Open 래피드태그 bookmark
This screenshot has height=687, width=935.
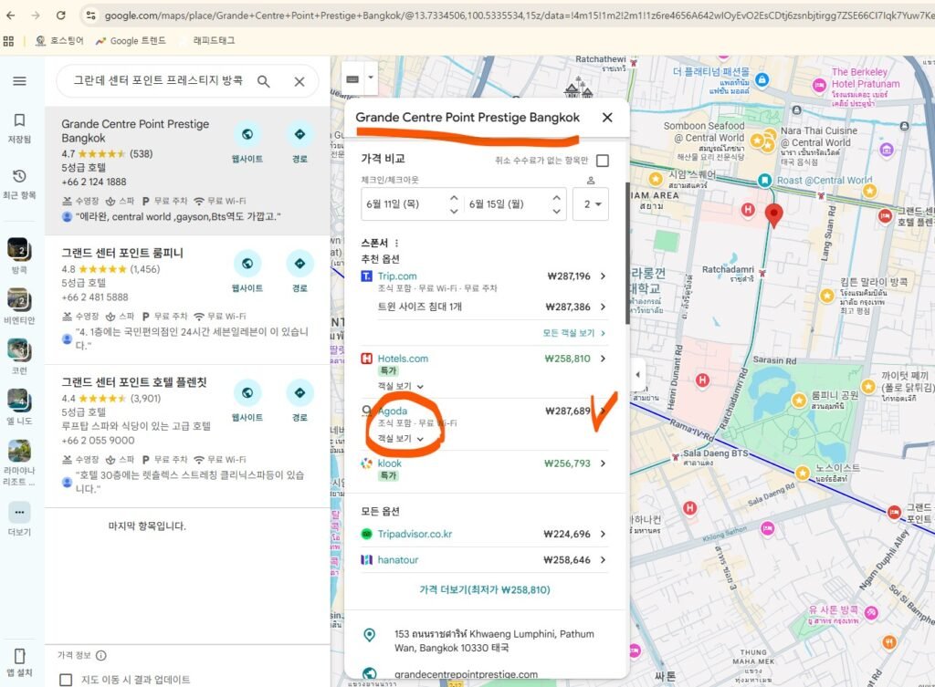[214, 40]
